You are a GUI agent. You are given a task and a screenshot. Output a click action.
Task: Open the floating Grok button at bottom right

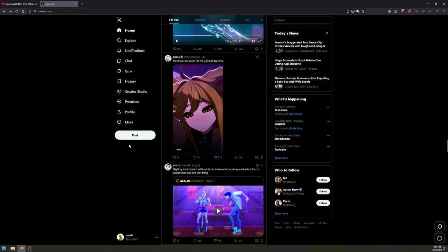pyautogui.click(x=440, y=226)
